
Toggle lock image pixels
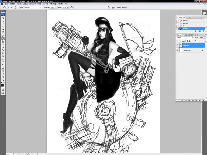[x=185, y=41]
